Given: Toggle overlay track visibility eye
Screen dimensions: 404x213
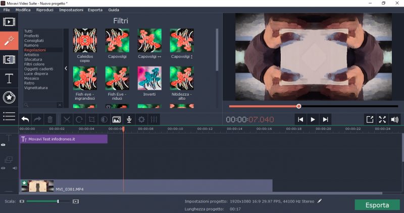Looking at the screenshot, I should [x=3, y=168].
